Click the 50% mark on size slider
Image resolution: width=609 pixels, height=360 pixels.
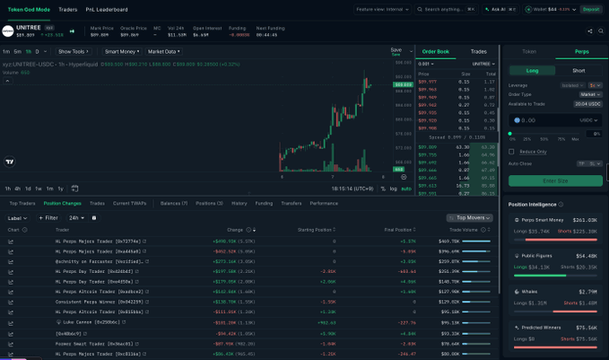(x=544, y=139)
